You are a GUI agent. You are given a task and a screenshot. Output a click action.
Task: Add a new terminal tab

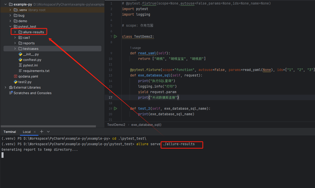[42, 132]
